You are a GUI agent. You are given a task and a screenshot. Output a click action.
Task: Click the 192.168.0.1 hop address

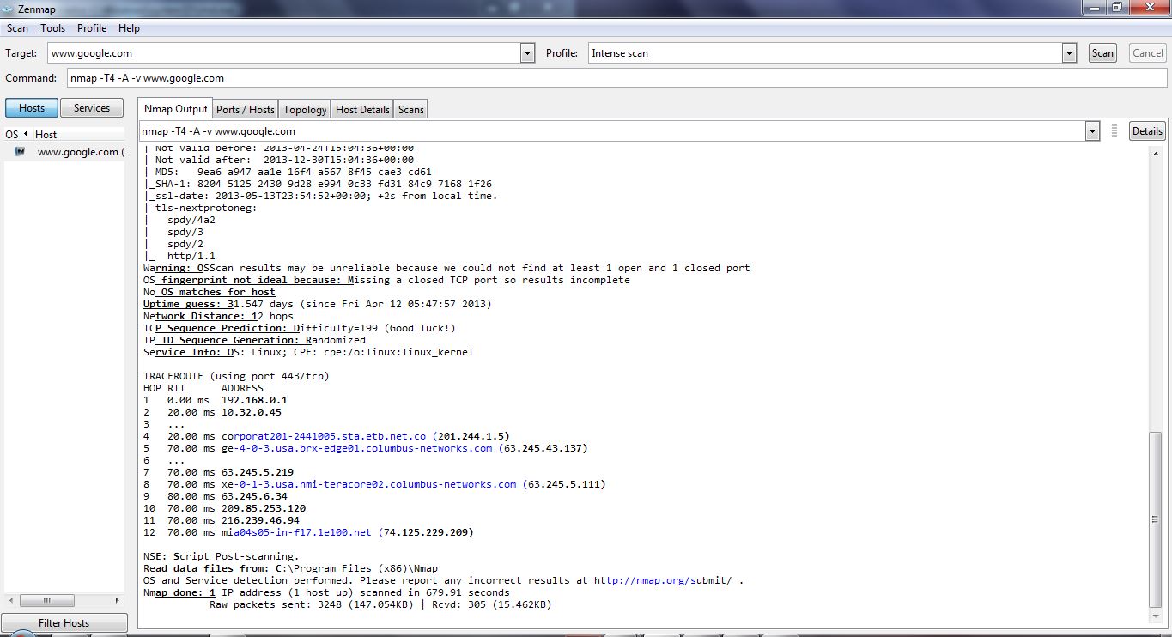click(x=254, y=400)
